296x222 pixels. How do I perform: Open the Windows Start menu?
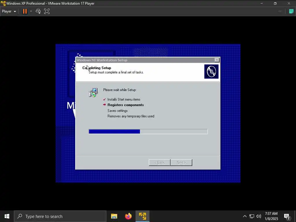(7, 216)
